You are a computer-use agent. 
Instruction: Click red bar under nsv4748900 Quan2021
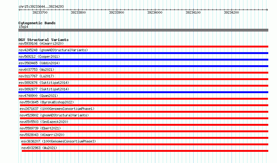tap(143, 99)
